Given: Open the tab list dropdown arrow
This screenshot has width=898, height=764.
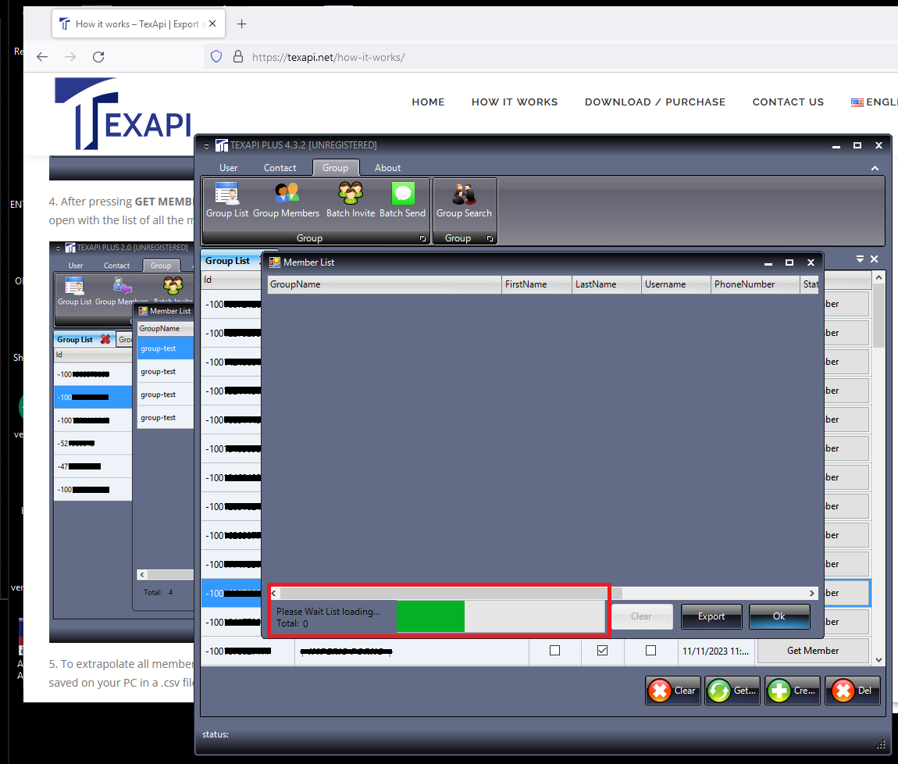Looking at the screenshot, I should click(860, 259).
